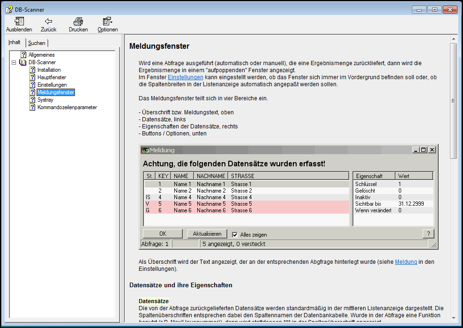The height and width of the screenshot is (328, 463).
Task: Toggle the Alles zeigen checkbox
Action: coord(235,235)
